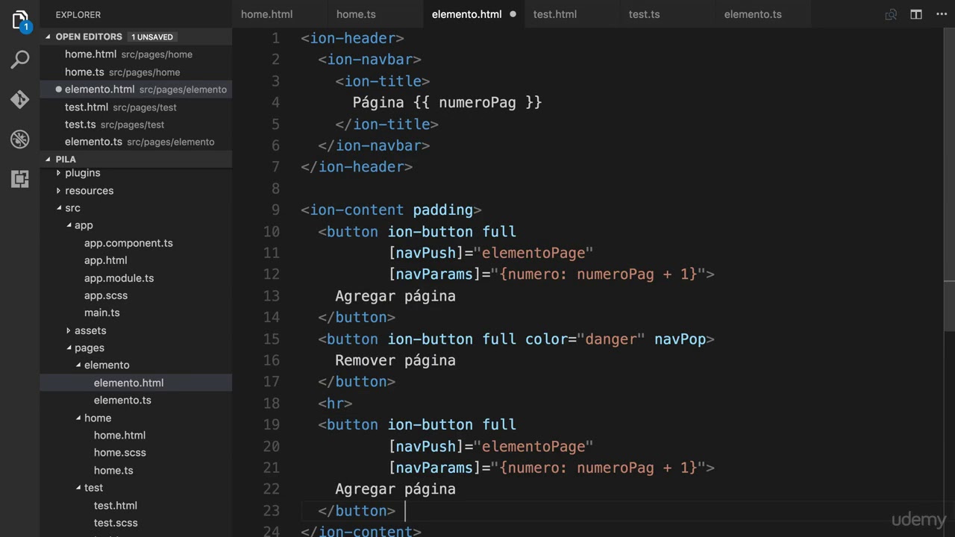Screen dimensions: 955x537
Task: Open the Explorer view in activity bar
Action: [20, 20]
